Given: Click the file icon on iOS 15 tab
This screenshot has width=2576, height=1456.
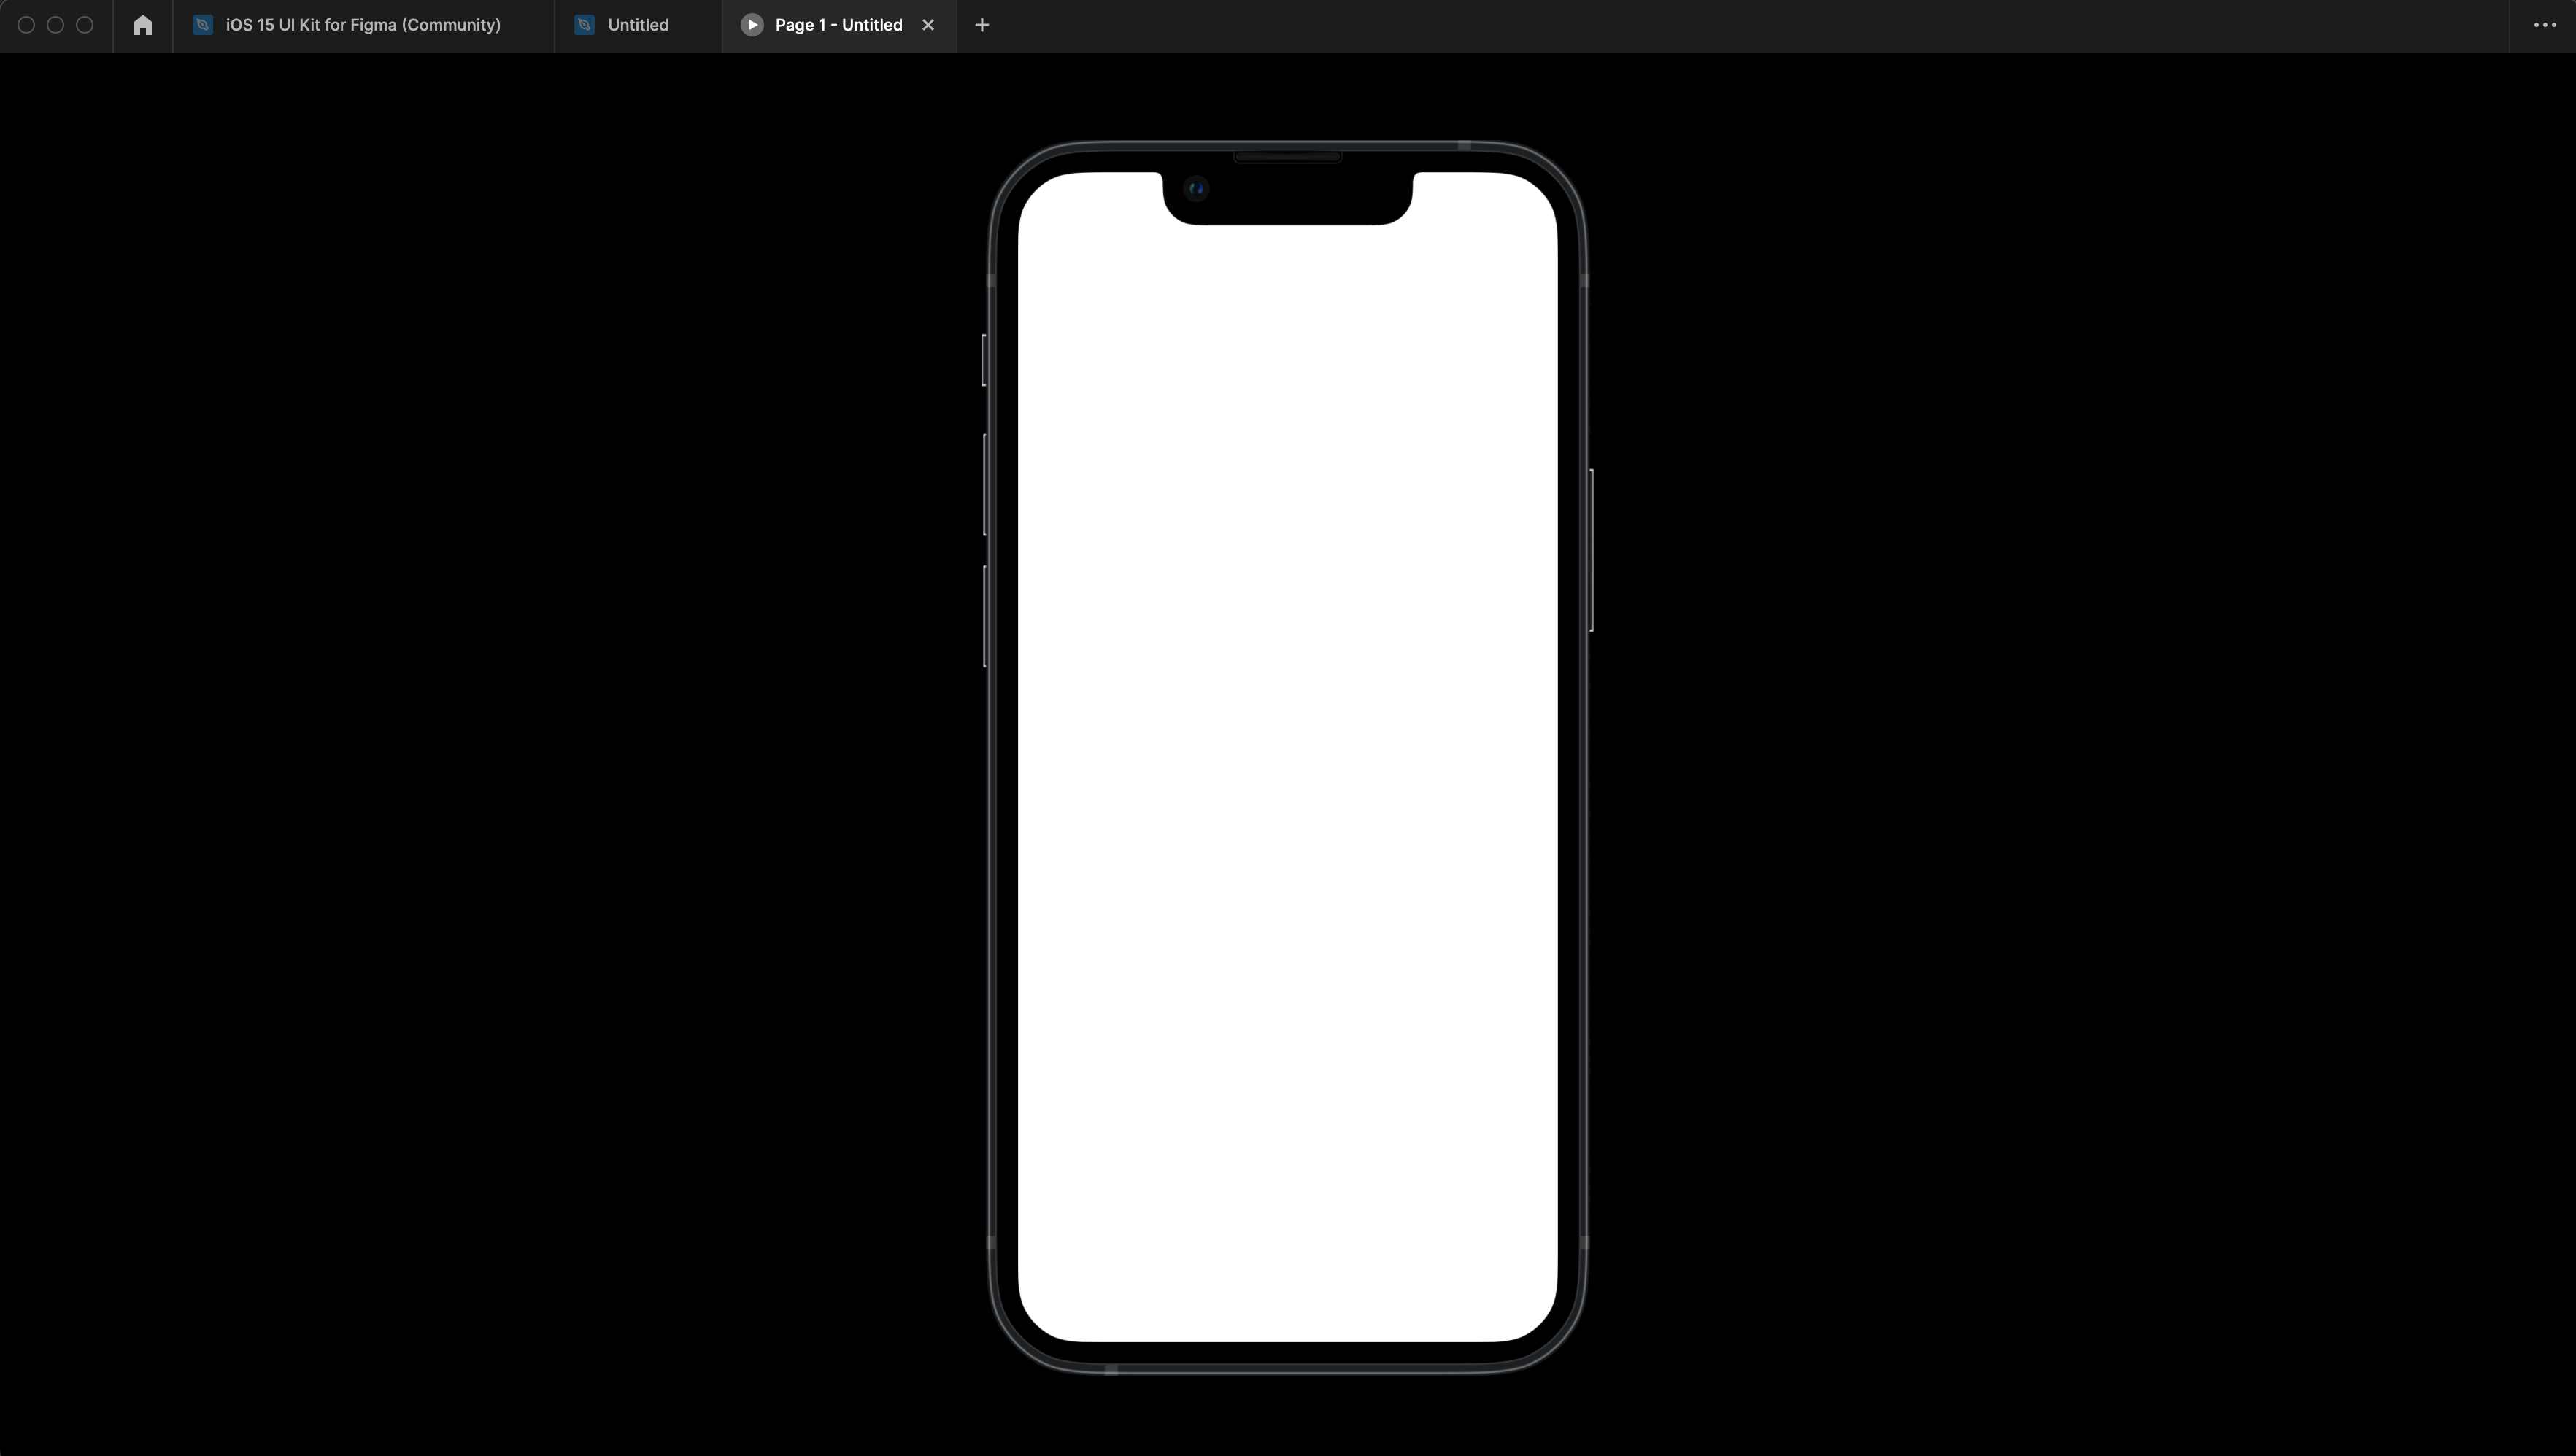Looking at the screenshot, I should click(202, 25).
